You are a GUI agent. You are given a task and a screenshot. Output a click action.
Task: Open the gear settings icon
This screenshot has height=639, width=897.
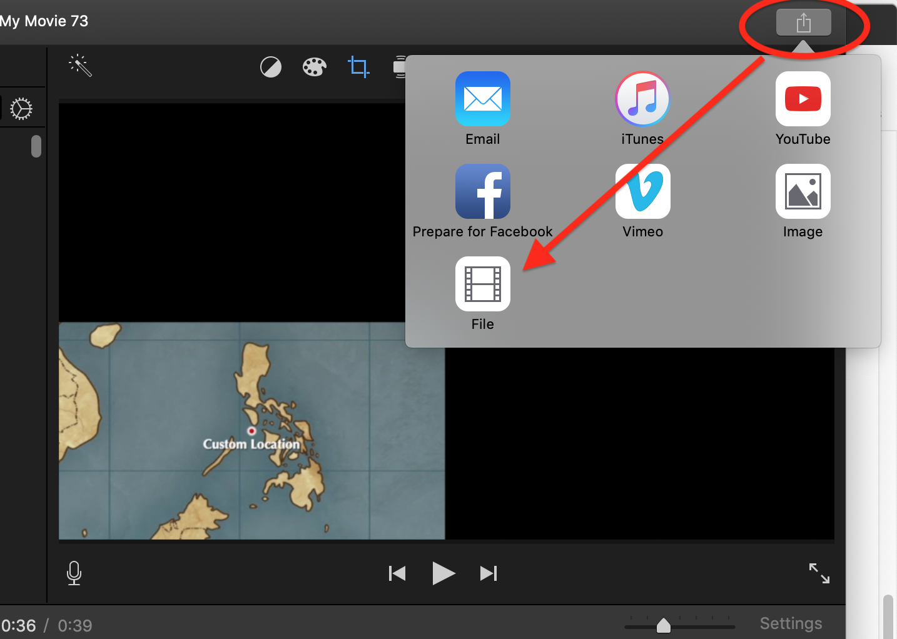(x=21, y=109)
